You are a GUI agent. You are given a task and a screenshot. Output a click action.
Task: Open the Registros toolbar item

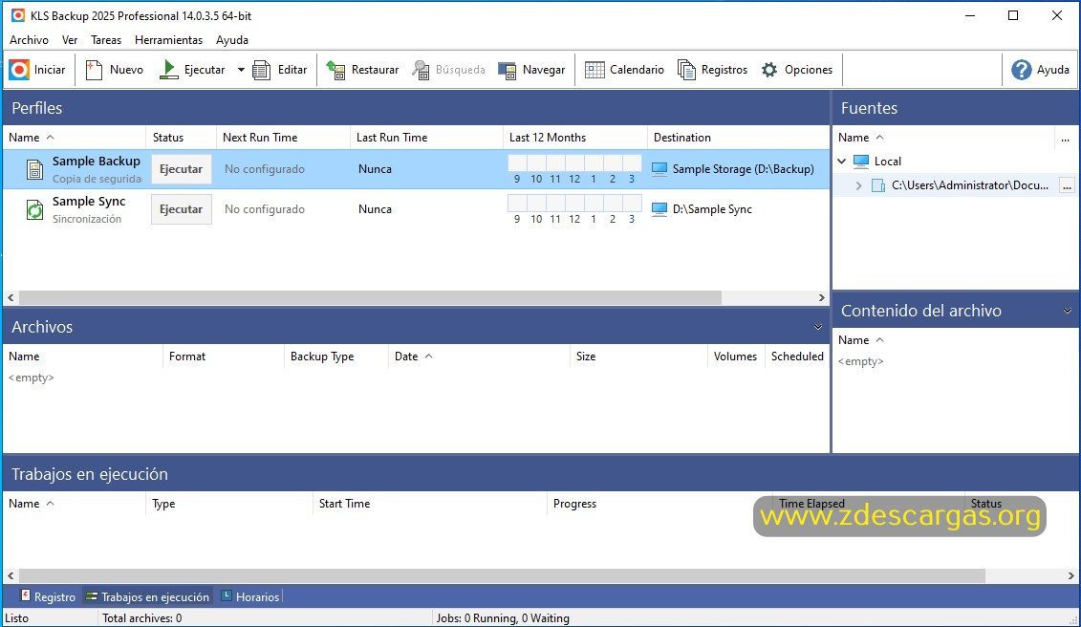(x=713, y=70)
